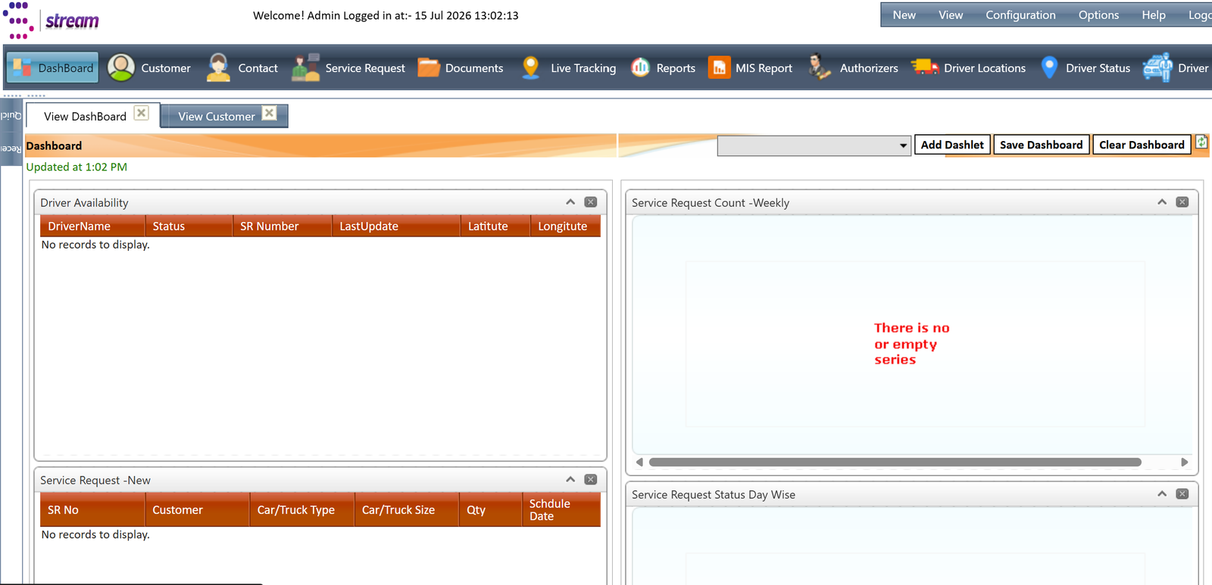The image size is (1212, 585).
Task: Open the Help menu
Action: click(1154, 15)
